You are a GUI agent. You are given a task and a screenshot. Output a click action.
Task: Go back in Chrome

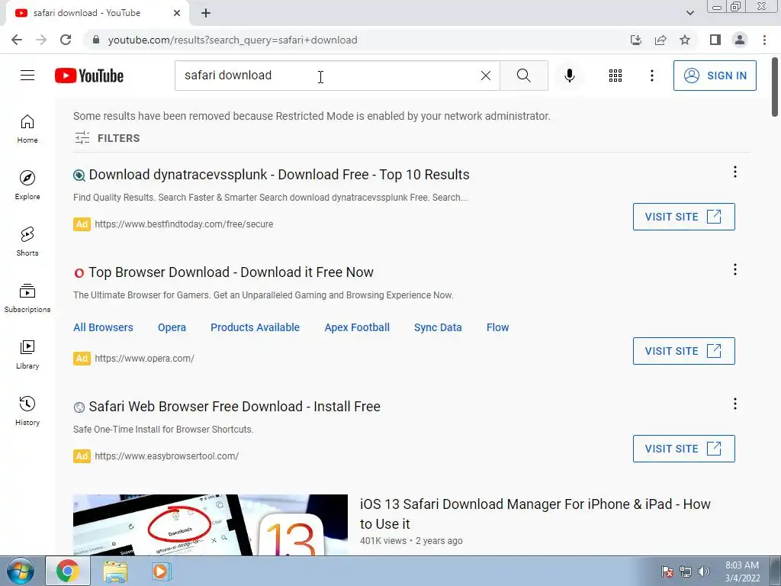(x=17, y=40)
